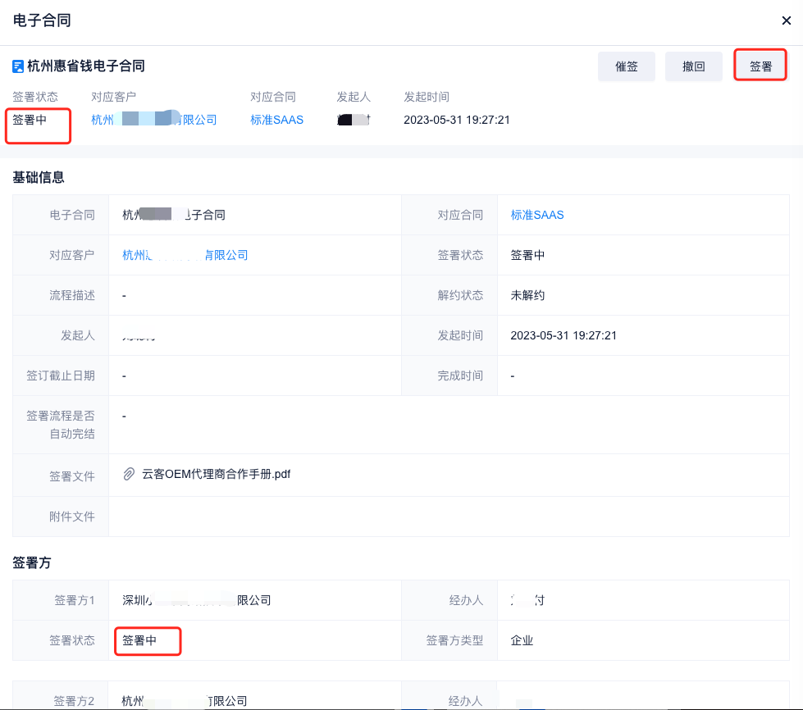Click the 基础信息 section heading

[39, 176]
